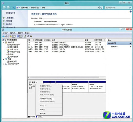Click the 任务计划程序 clock icon
The width and height of the screenshot is (133, 122).
click(x=9, y=45)
